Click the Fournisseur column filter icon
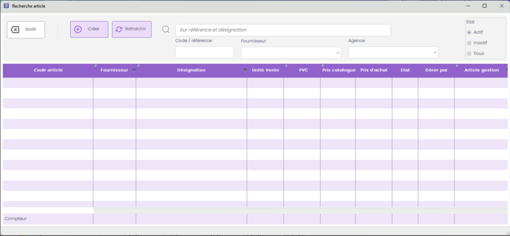This screenshot has width=510, height=236. click(133, 71)
